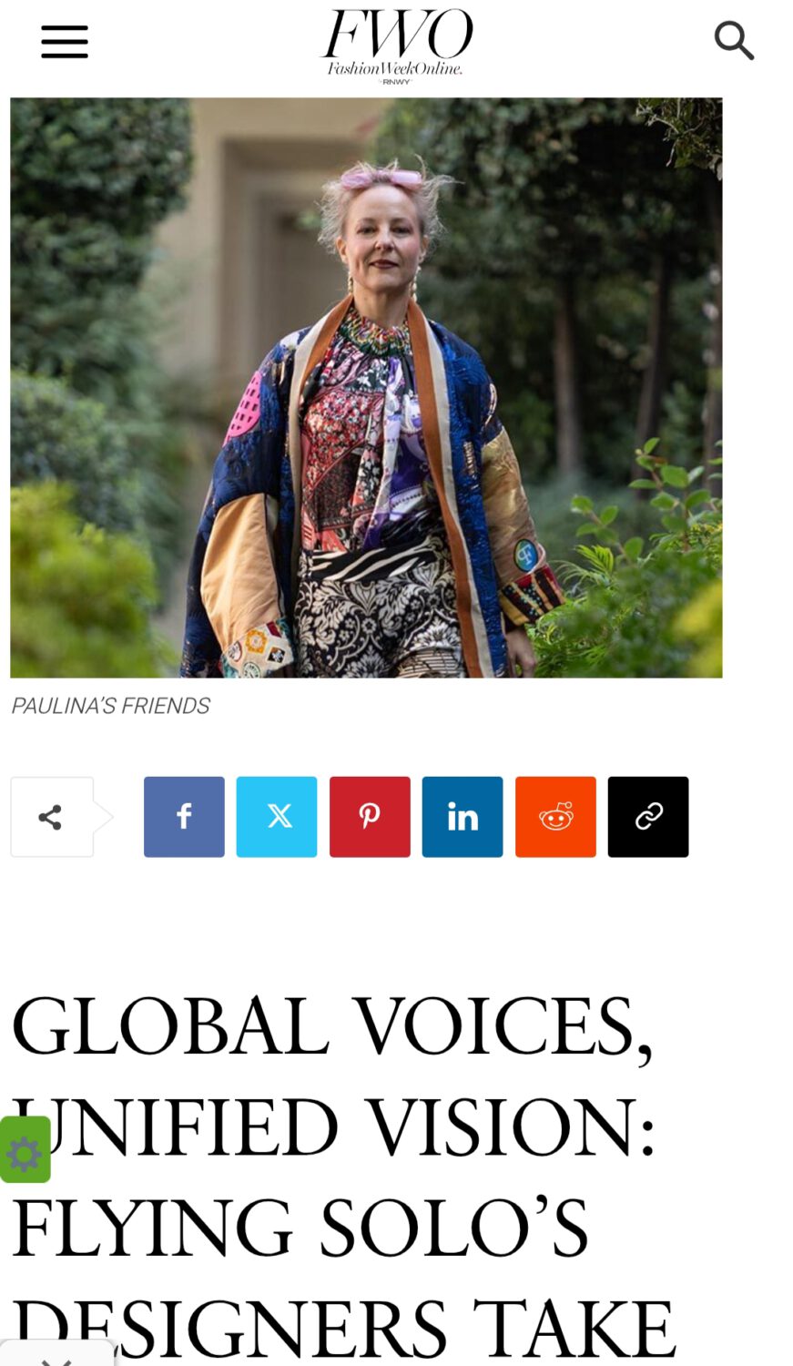Click the UNIFIED VISION headline line
The width and height of the screenshot is (793, 1366).
coord(333,1127)
